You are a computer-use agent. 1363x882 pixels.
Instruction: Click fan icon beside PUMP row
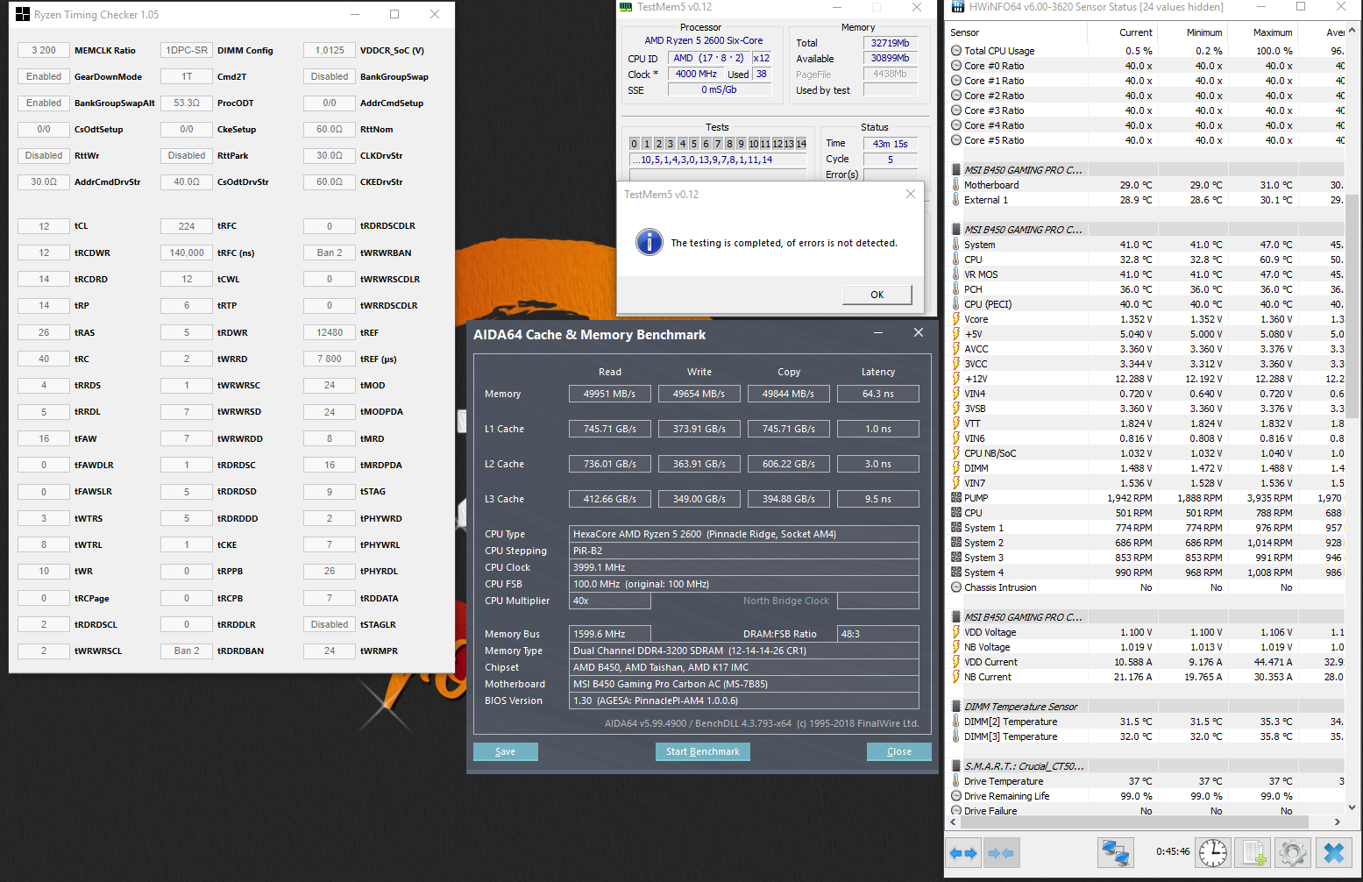956,498
